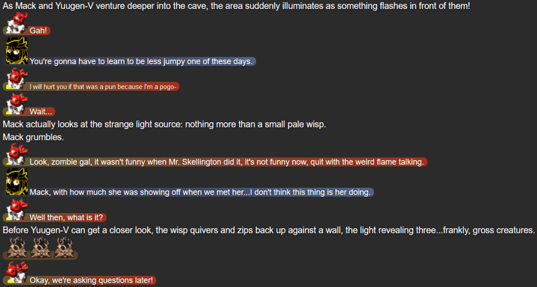The image size is (537, 287).
Task: Click the "Look, zombie gal" speech bubble
Action: pyautogui.click(x=227, y=162)
